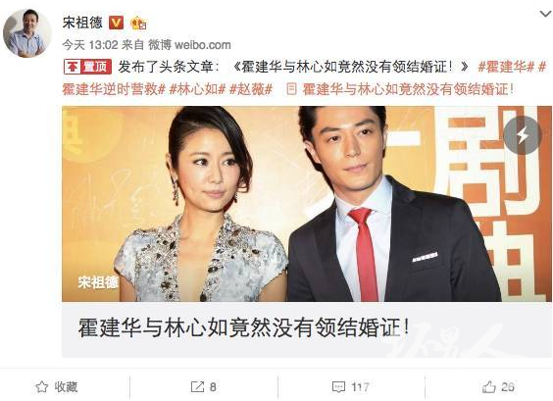This screenshot has height=401, width=553.
Task: Open the chevron menu on the post
Action: coord(545,14)
